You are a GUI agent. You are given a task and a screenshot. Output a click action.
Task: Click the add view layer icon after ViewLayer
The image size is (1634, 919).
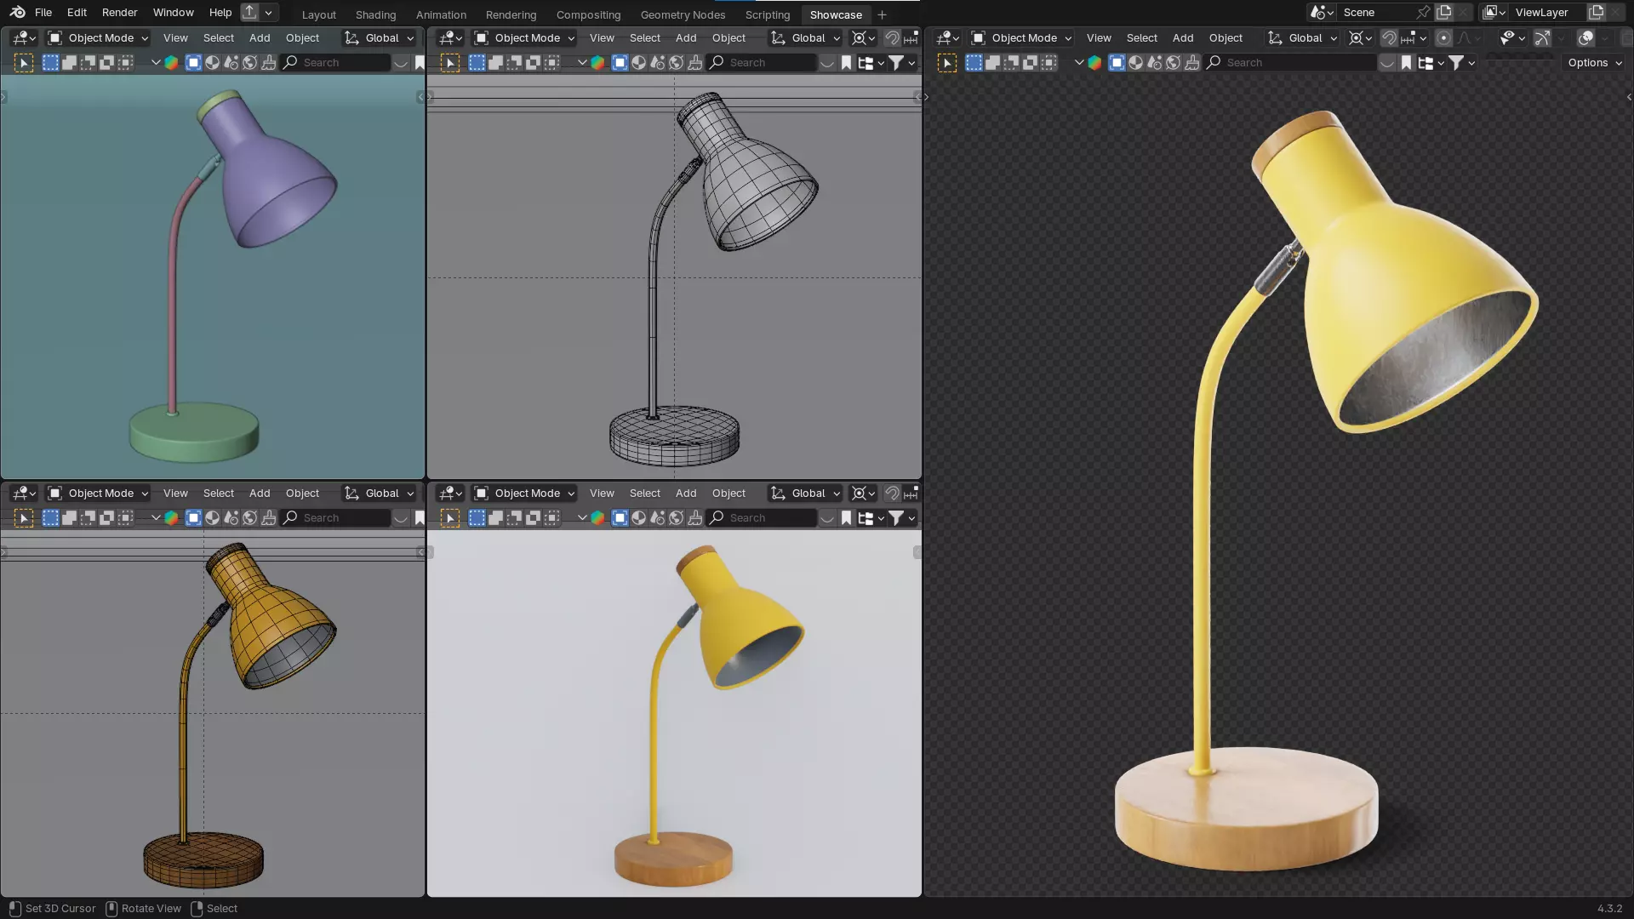tap(1597, 12)
